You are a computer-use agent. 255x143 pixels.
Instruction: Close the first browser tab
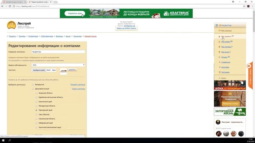click(25, 2)
